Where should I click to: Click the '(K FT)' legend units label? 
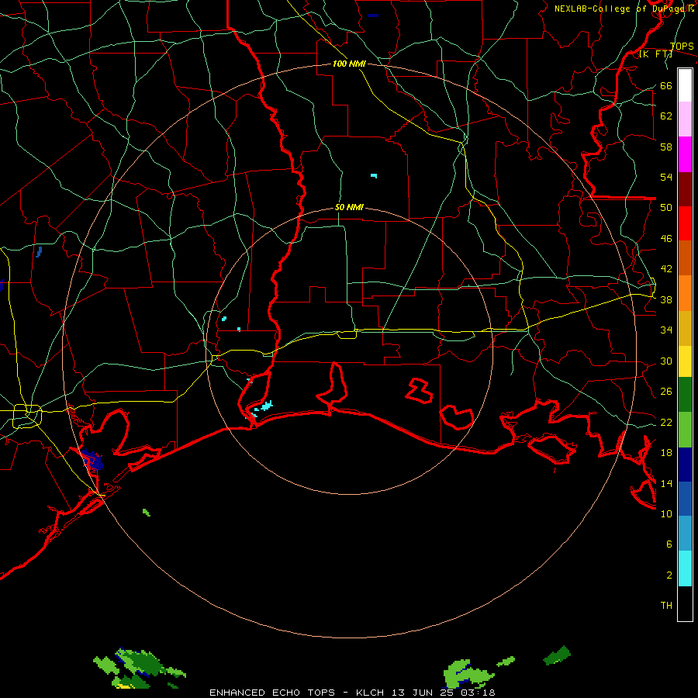[655, 54]
